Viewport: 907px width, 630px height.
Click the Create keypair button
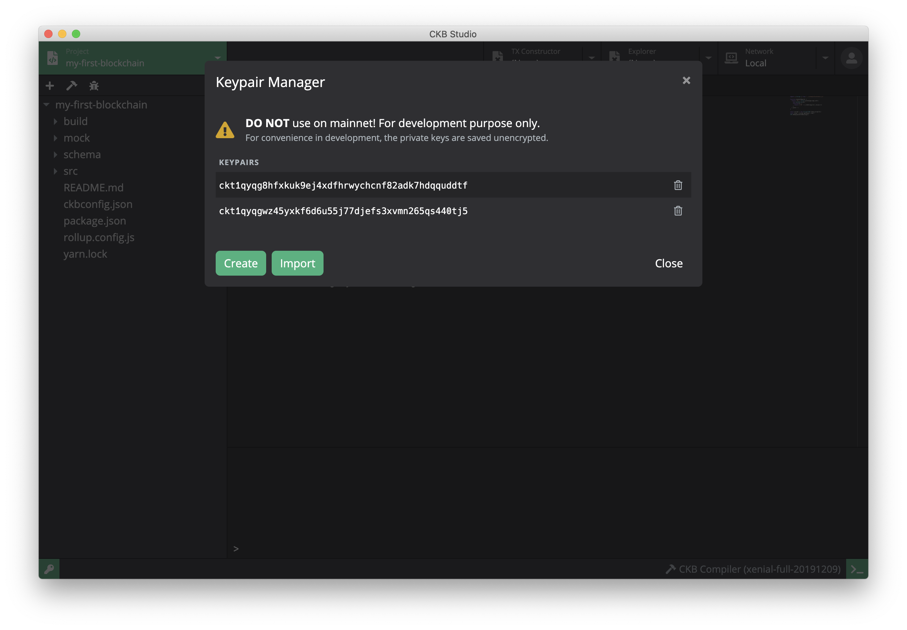coord(241,263)
